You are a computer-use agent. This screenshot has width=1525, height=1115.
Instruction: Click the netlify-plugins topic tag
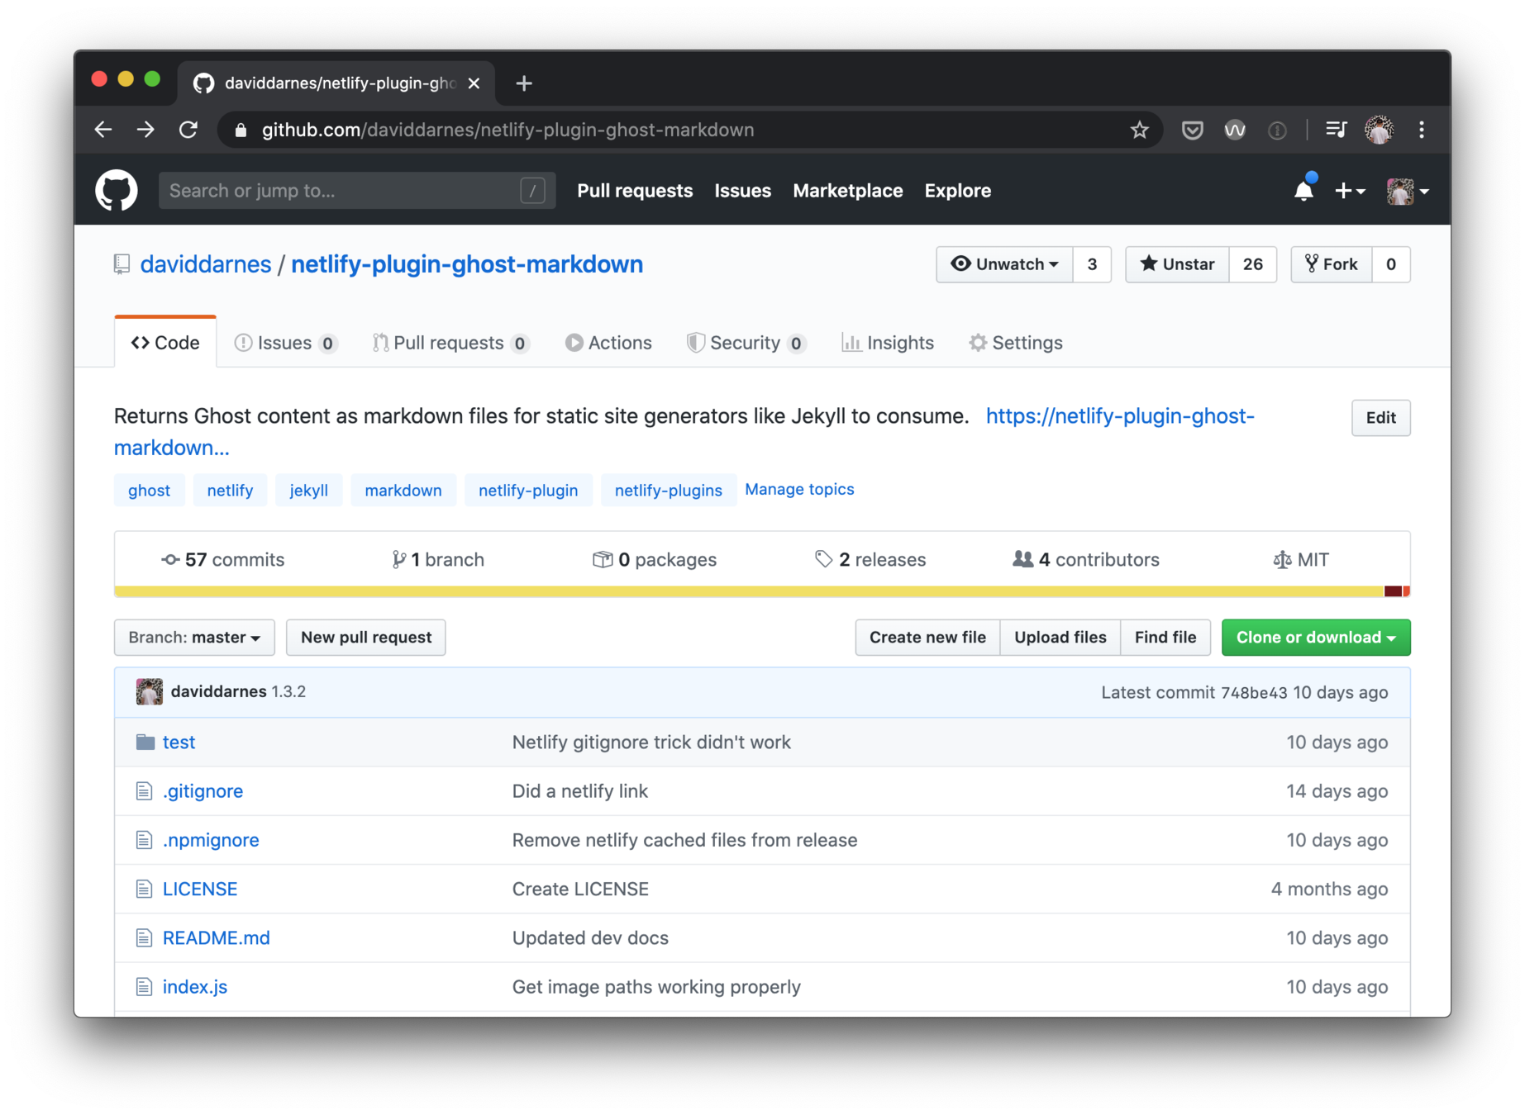(x=668, y=490)
